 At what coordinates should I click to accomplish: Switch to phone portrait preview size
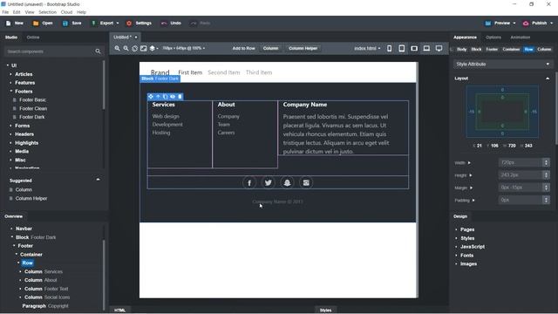pos(389,49)
